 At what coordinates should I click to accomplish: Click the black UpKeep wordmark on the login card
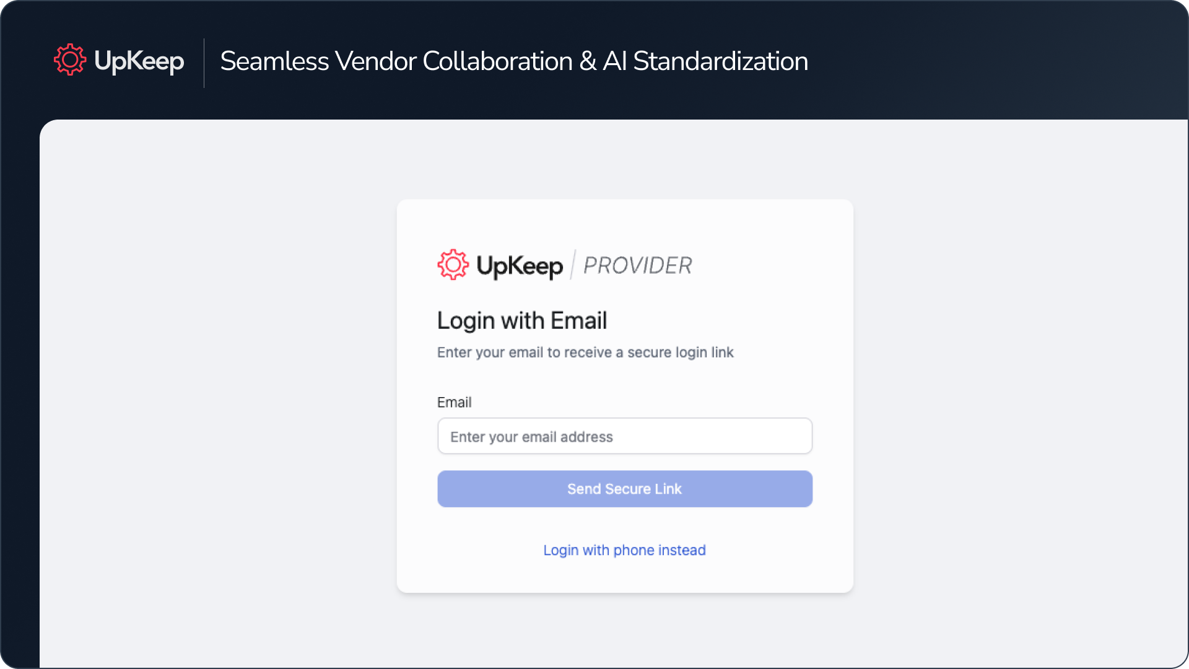pos(520,266)
